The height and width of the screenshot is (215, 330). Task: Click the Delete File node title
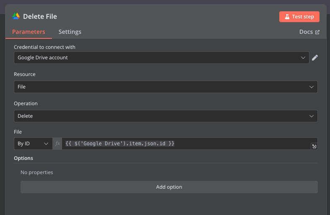tap(40, 17)
